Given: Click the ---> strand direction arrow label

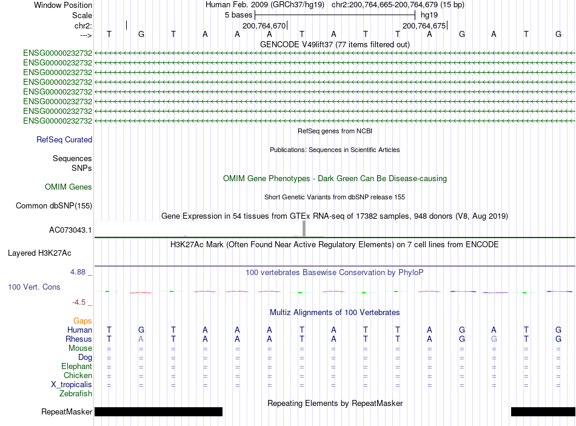Looking at the screenshot, I should tap(85, 35).
